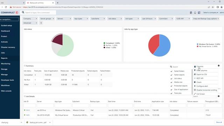Go to Guided setup in the sidebar
This screenshot has height=126, width=224.
pos(6,26)
